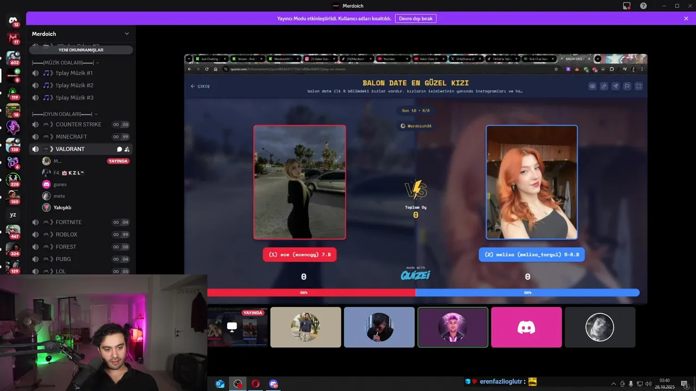Click invite-people icon on VALORANT channel
The image size is (696, 391).
[x=127, y=149]
